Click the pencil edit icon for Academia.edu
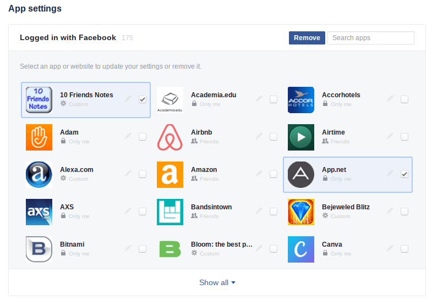Screen dimensions: 432x306 pos(259,99)
